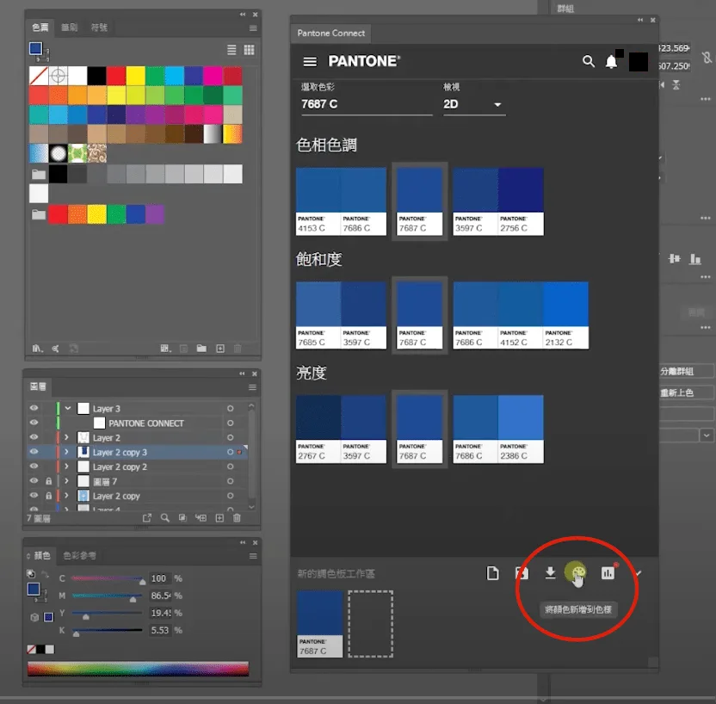
Task: Expand the 圖層 7 layer
Action: [66, 481]
